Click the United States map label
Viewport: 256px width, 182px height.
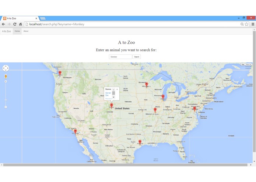pos(122,108)
